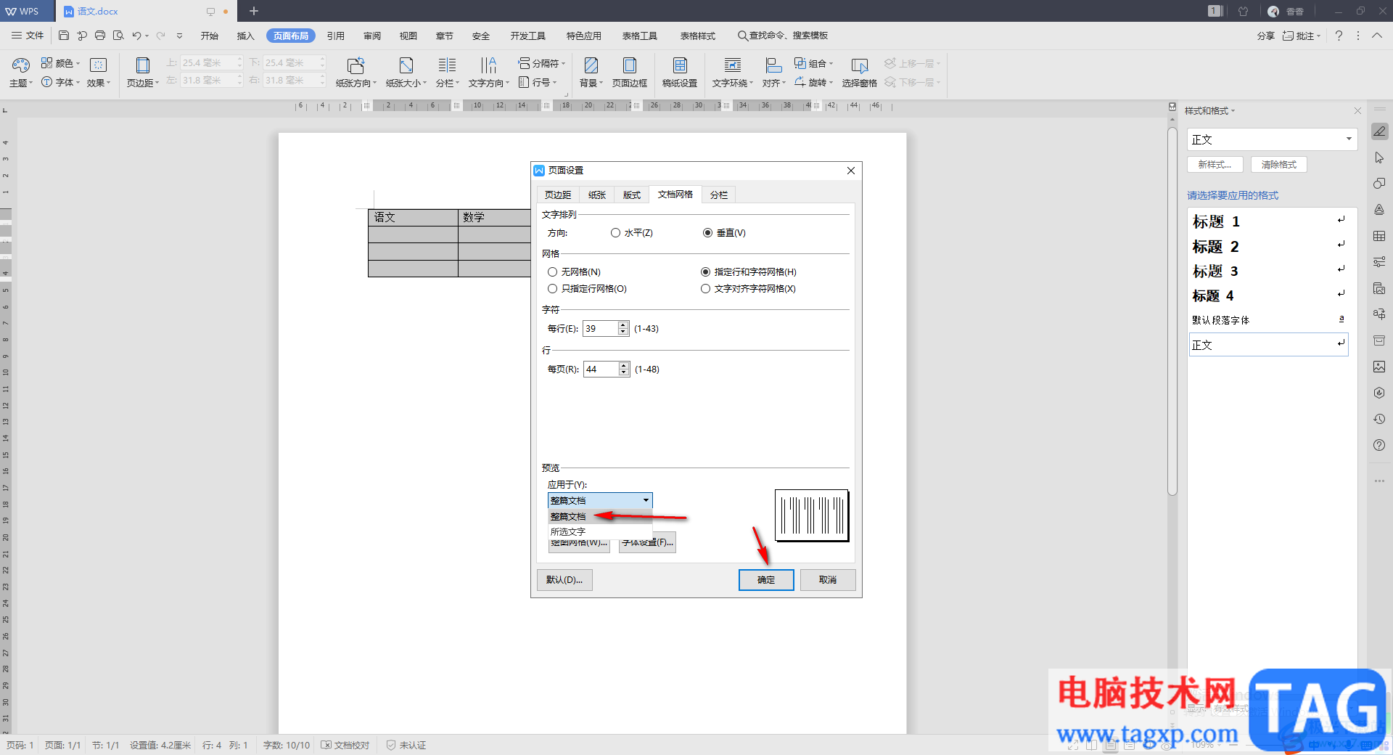
Task: Select 文字对齐字符网格(X) radio option
Action: tap(705, 289)
